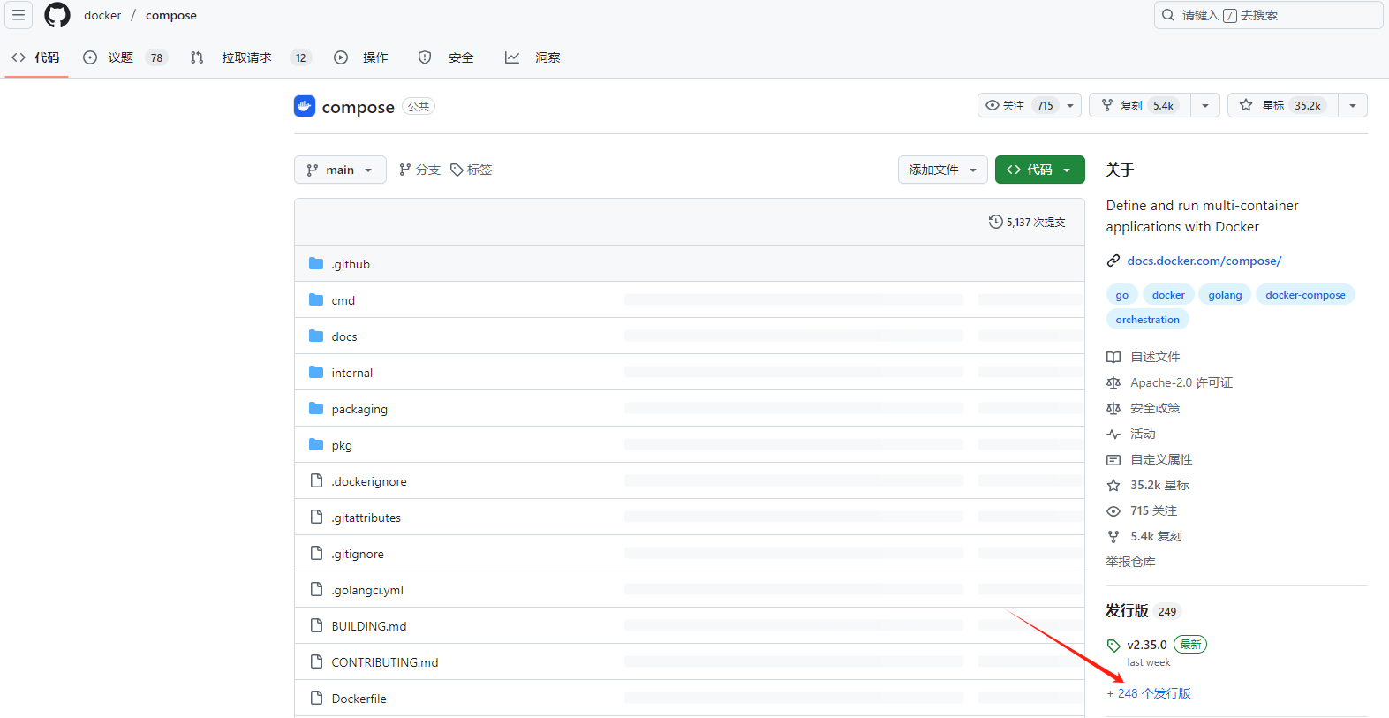Click the search magnifier icon
Image resolution: width=1389 pixels, height=718 pixels.
(x=1168, y=15)
